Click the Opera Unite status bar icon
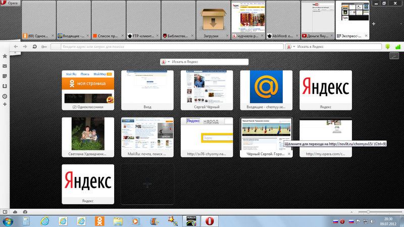The image size is (404, 227). click(25, 212)
